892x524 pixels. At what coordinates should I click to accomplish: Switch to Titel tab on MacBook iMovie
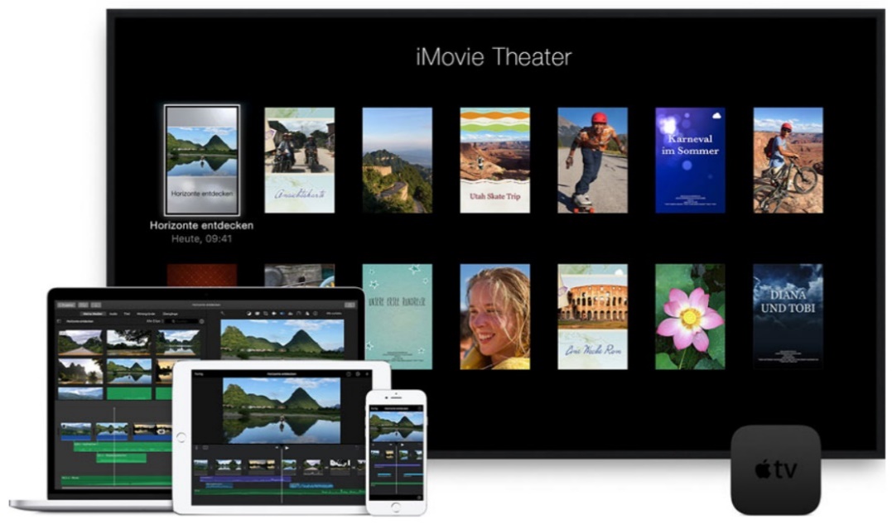point(127,314)
